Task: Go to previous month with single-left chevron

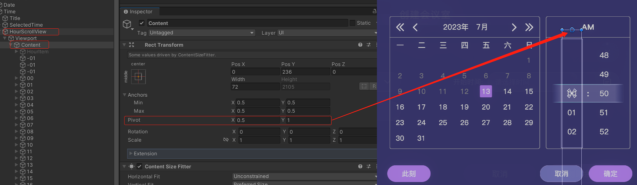Action: [x=415, y=27]
